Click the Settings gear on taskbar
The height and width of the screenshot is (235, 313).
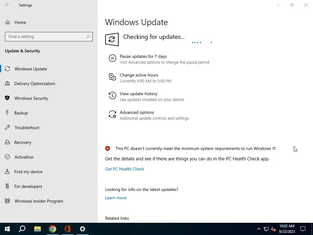[x=83, y=229]
